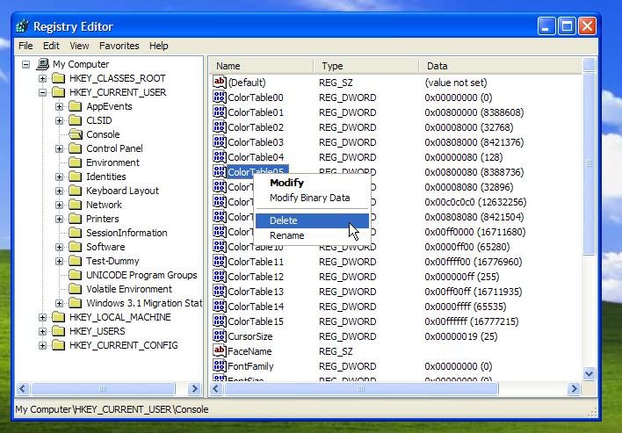Click the tree pane scroll right arrow

coord(194,388)
